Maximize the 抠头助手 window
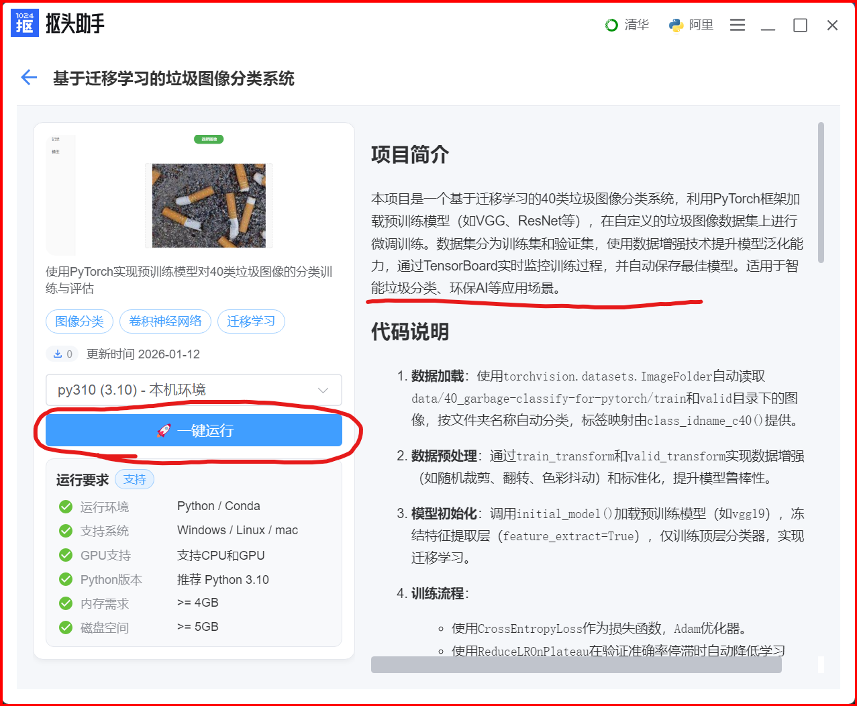The image size is (857, 706). point(800,25)
